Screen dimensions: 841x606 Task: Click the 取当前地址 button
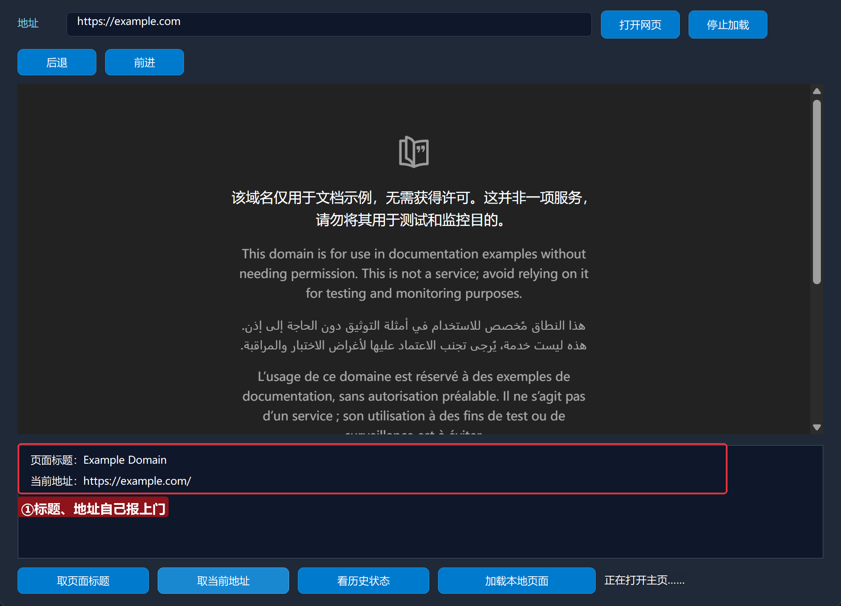tap(223, 581)
